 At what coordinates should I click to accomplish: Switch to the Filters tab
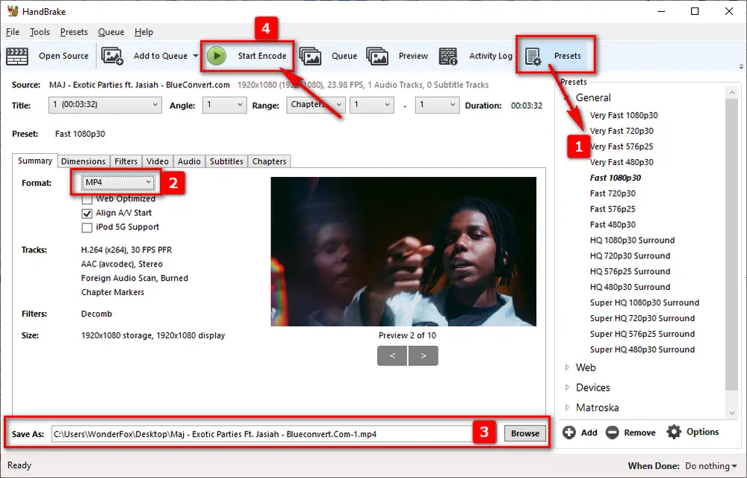125,161
